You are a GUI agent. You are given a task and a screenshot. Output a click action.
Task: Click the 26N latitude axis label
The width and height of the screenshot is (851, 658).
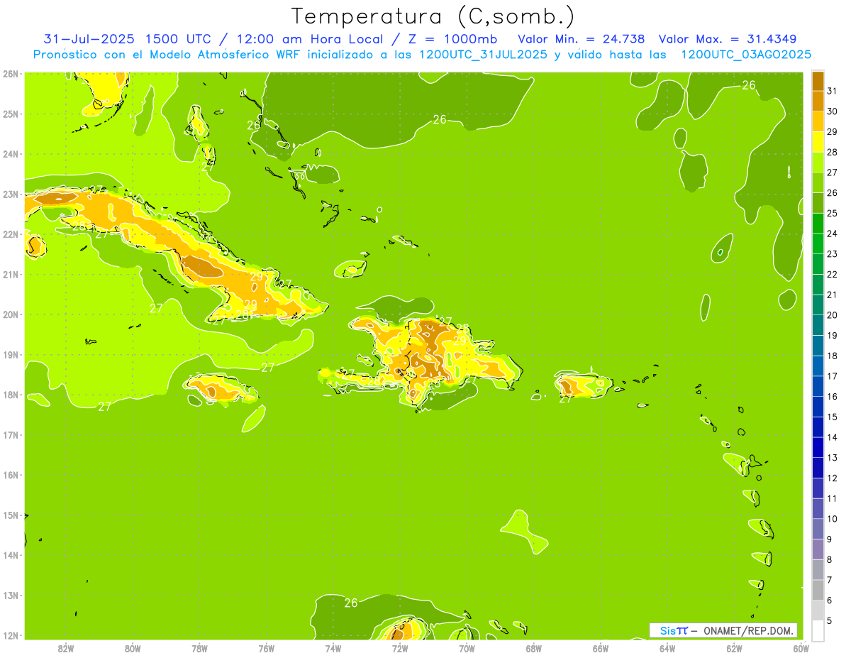point(10,73)
